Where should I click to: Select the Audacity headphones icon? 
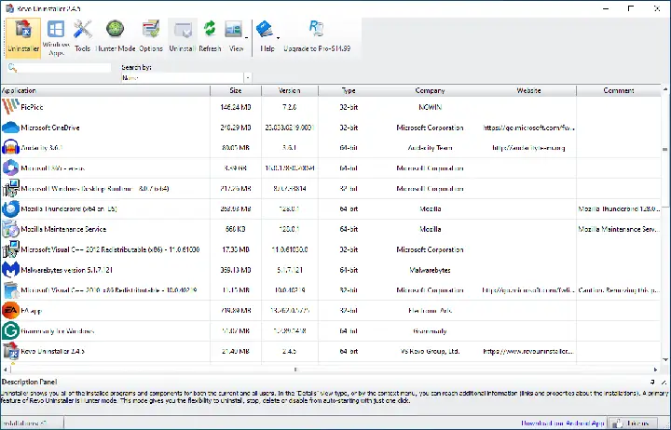pyautogui.click(x=10, y=147)
